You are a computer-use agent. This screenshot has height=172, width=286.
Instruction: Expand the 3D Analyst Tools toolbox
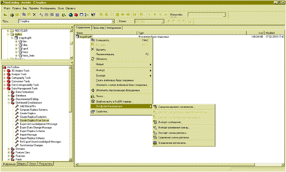pos(5,71)
